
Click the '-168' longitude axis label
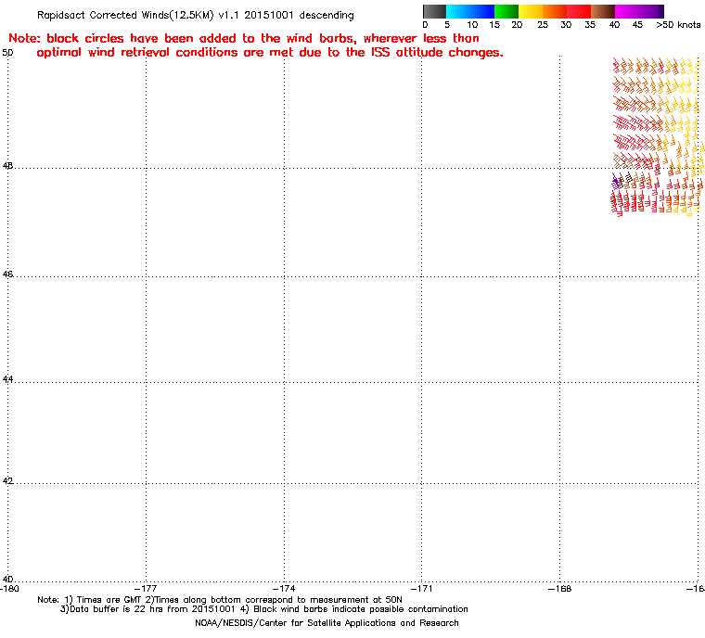click(559, 589)
